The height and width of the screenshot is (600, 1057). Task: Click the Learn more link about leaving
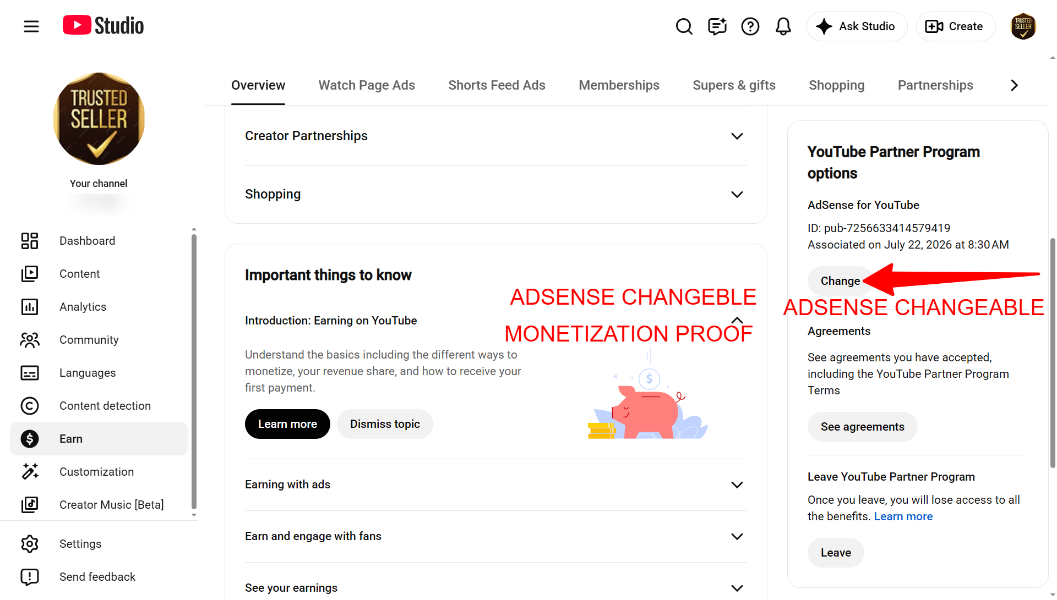click(x=903, y=516)
